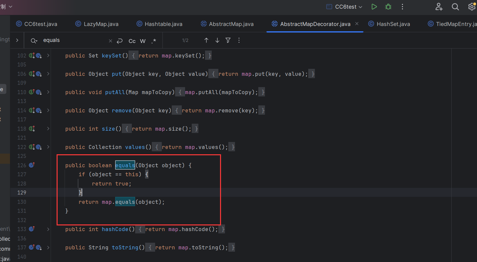The width and height of the screenshot is (477, 262).
Task: Click line number 129 in gutter
Action: click(x=22, y=193)
